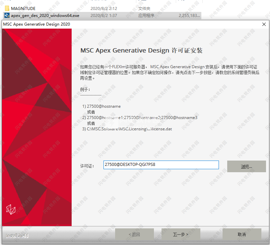Click the license.dat path example line
Screen dimensions: 270x245
[x=127, y=129]
